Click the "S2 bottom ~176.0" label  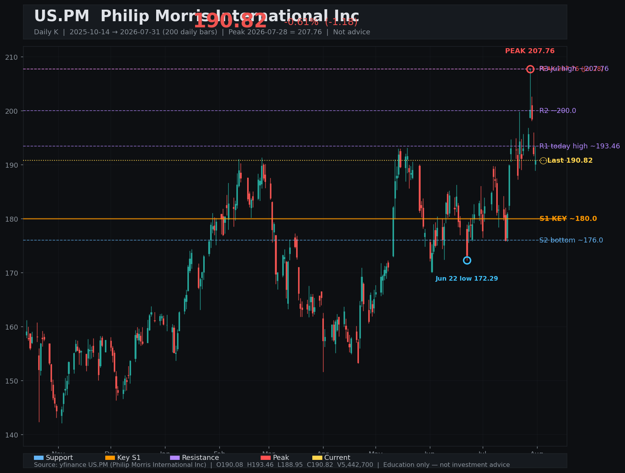click(x=571, y=240)
